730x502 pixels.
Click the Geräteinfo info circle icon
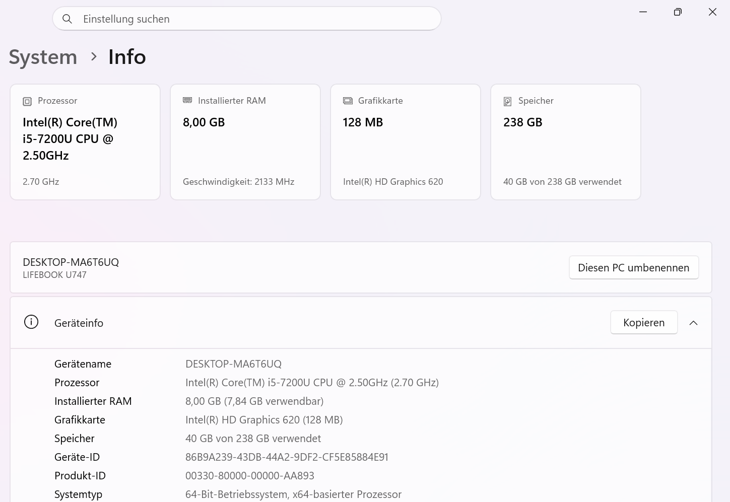click(x=31, y=322)
